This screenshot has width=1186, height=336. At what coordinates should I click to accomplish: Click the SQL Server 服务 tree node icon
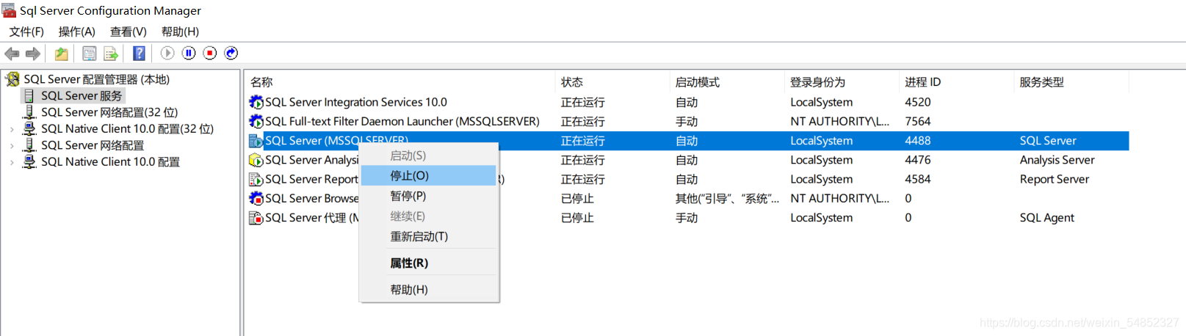tap(29, 96)
